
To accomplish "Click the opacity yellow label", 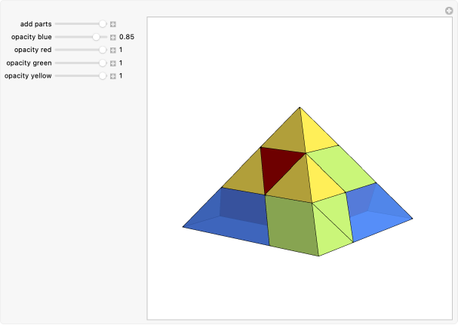I will (x=28, y=76).
